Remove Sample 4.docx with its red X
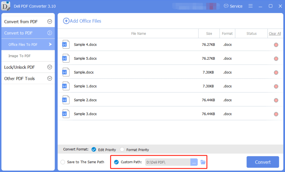The height and width of the screenshot is (172, 285). click(276, 45)
